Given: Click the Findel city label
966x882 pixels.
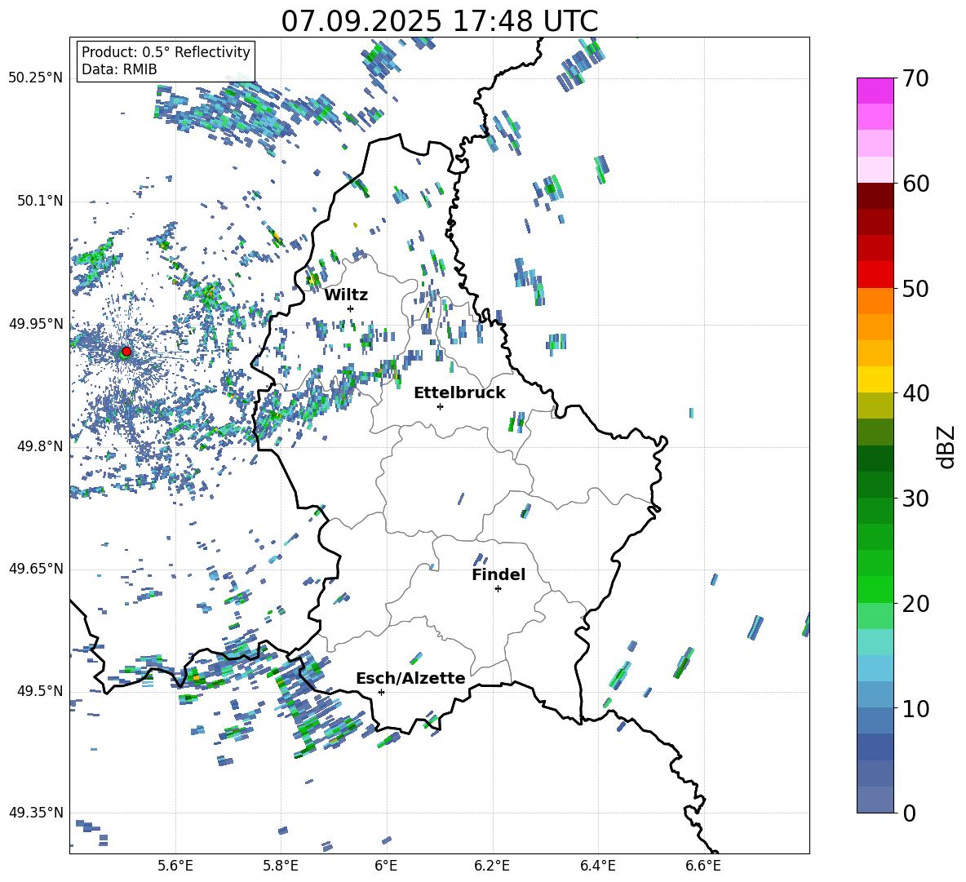Looking at the screenshot, I should point(499,574).
